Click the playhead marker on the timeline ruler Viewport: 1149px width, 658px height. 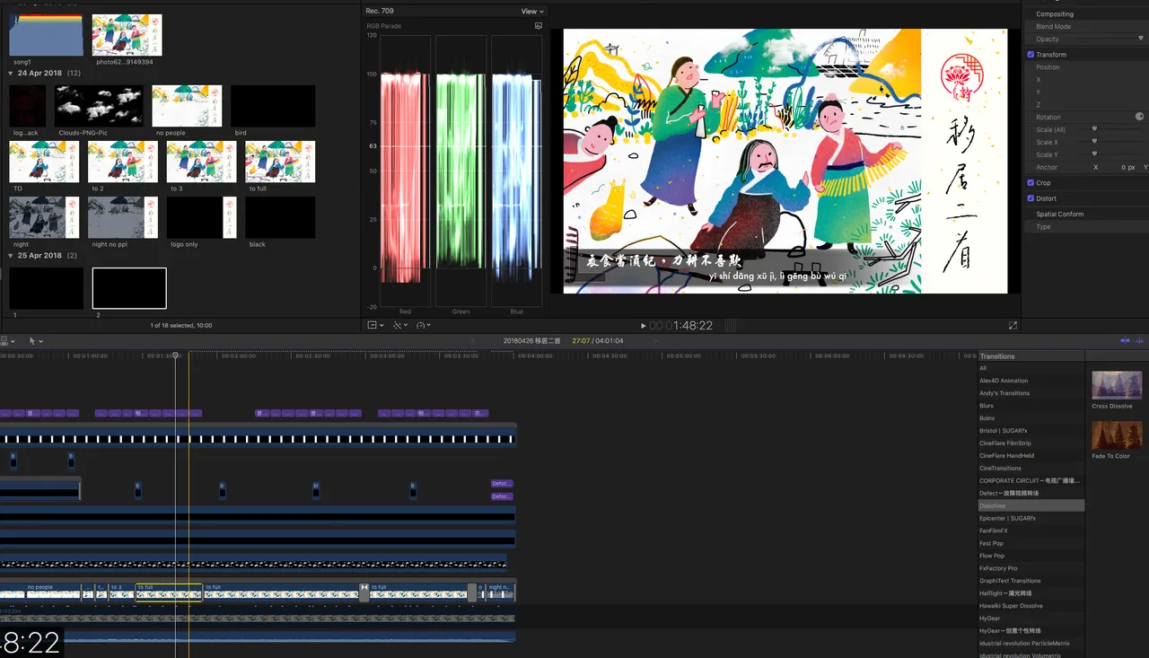point(176,355)
